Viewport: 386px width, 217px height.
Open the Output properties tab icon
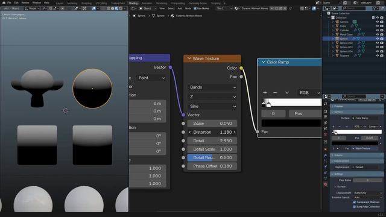tap(326, 117)
